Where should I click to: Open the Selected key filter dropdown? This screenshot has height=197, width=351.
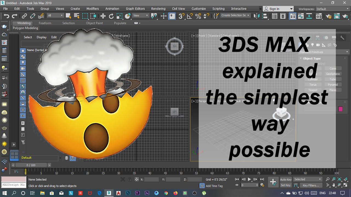coord(308,179)
